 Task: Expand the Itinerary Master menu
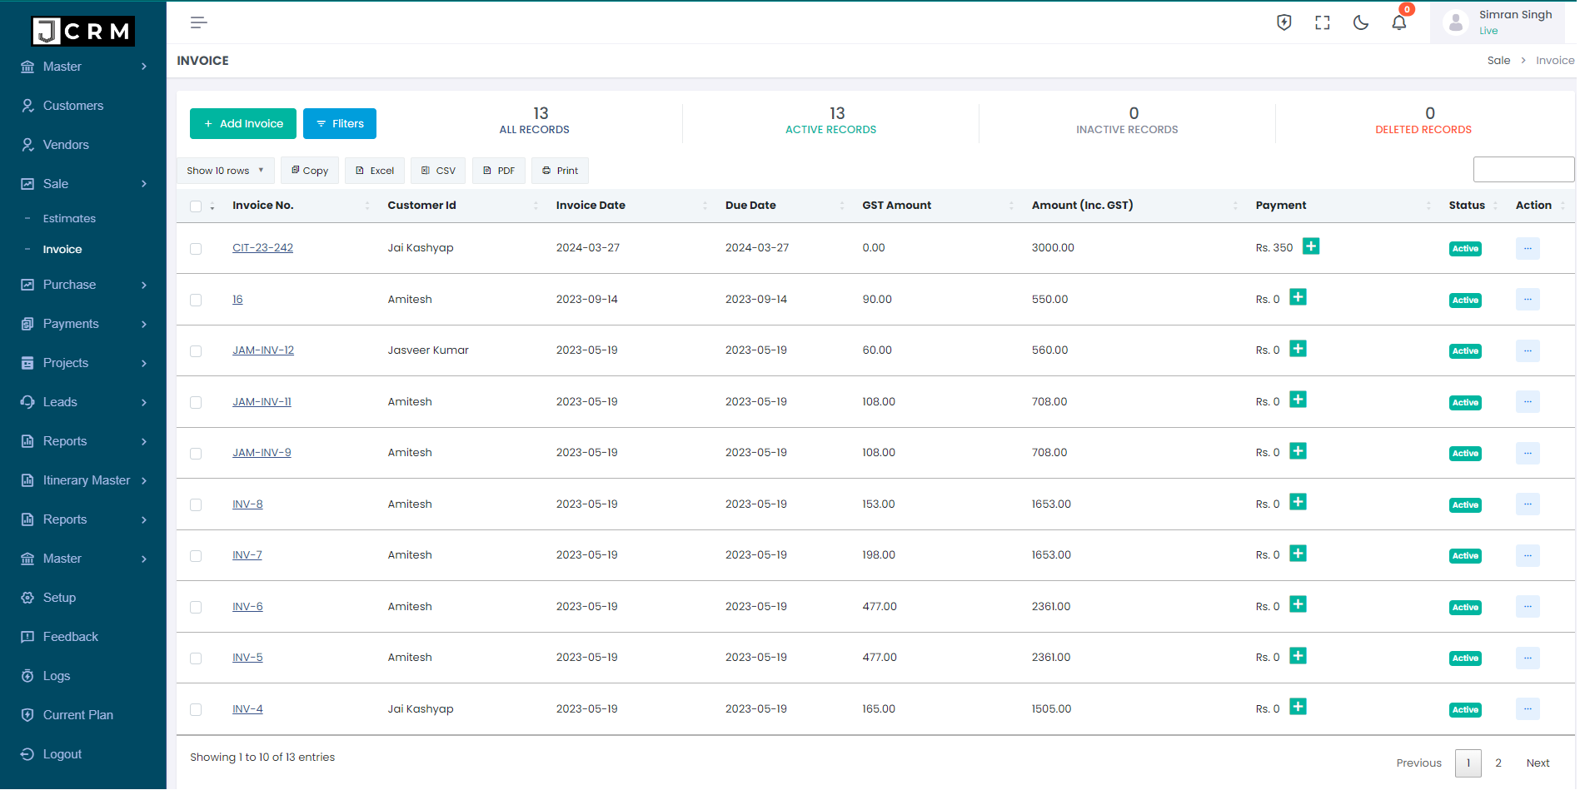(x=86, y=479)
